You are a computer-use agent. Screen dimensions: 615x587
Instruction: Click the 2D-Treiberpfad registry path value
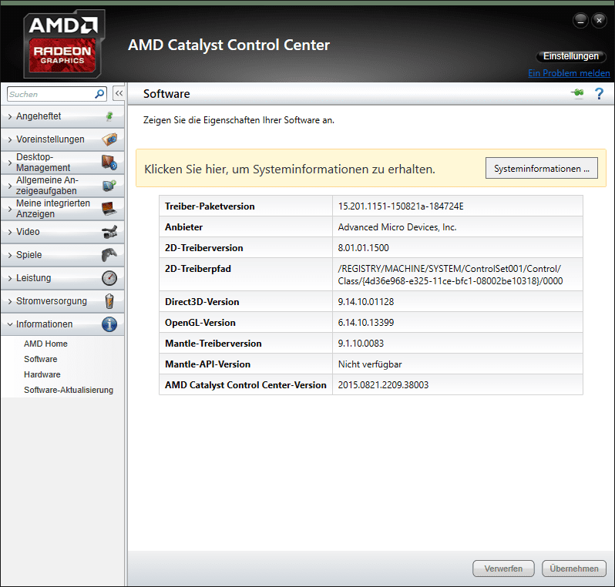(450, 275)
